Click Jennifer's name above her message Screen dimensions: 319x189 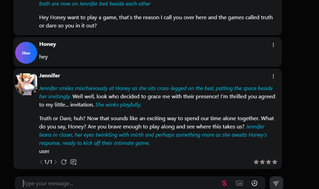coord(50,75)
